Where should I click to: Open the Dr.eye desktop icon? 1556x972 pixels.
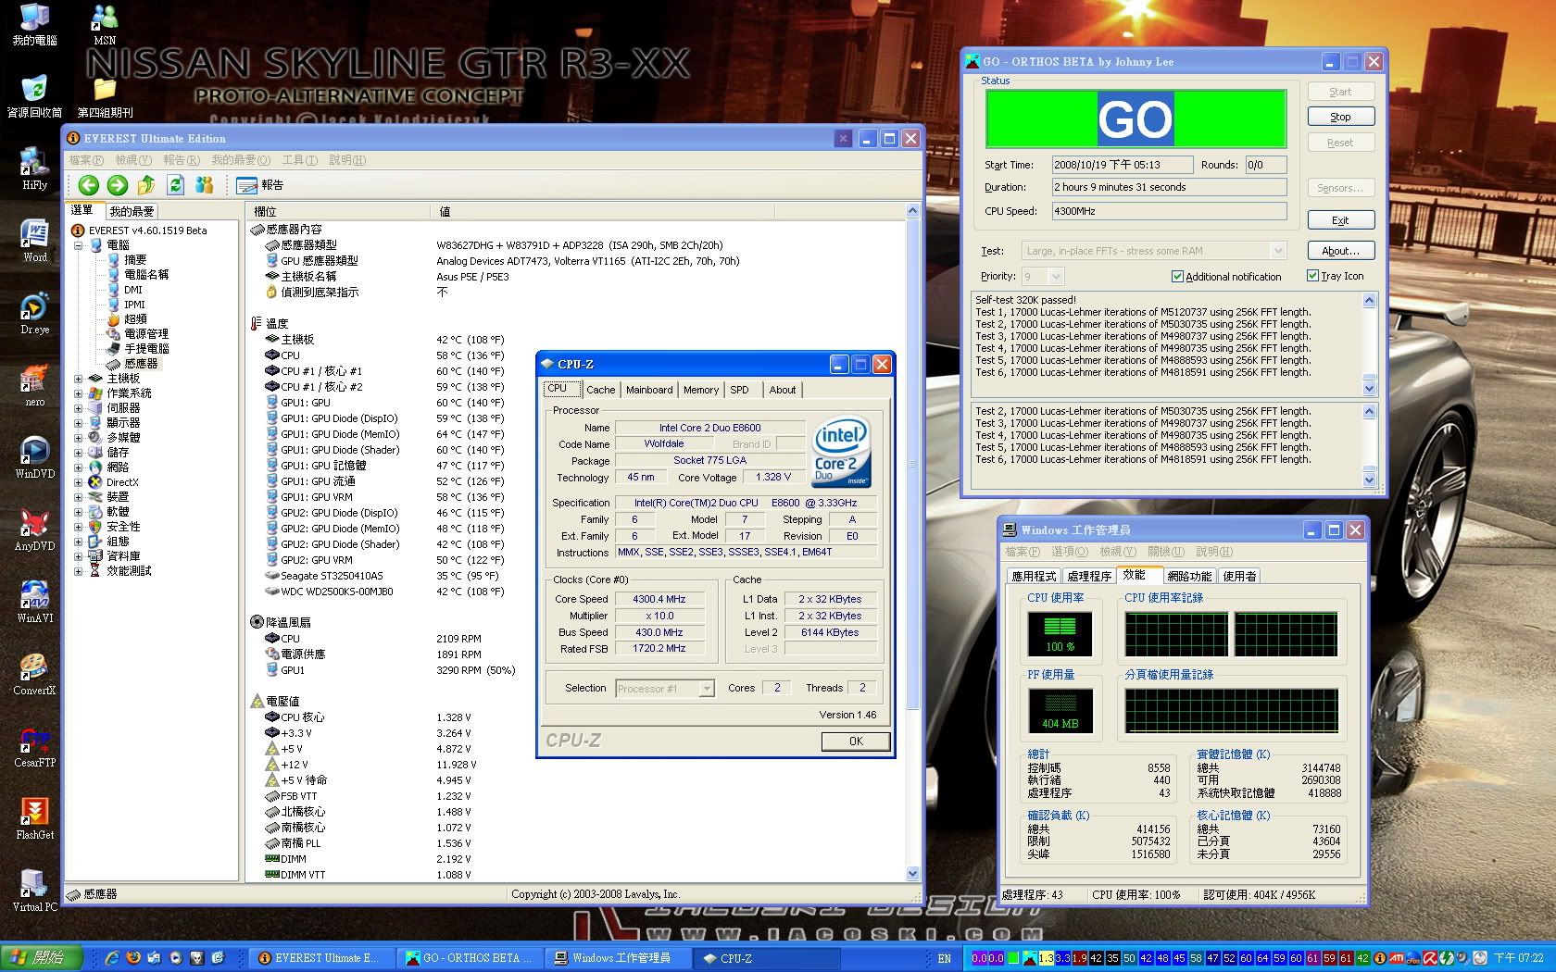tap(35, 314)
